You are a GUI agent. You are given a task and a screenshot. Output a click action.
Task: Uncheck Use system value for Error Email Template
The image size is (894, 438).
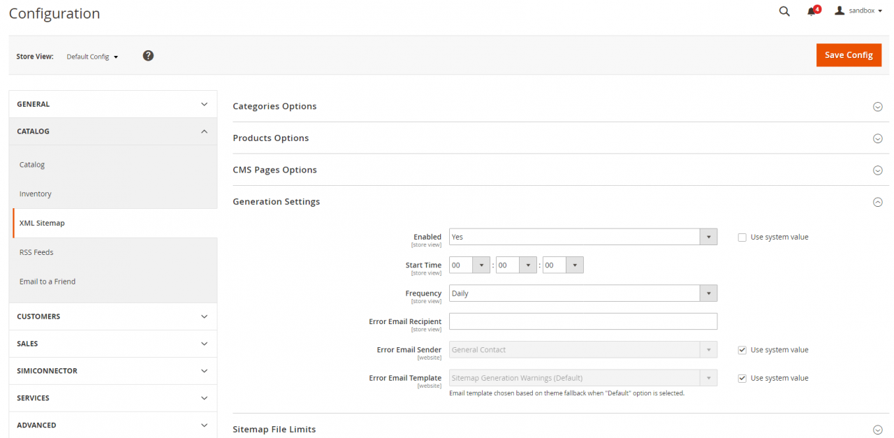point(742,378)
